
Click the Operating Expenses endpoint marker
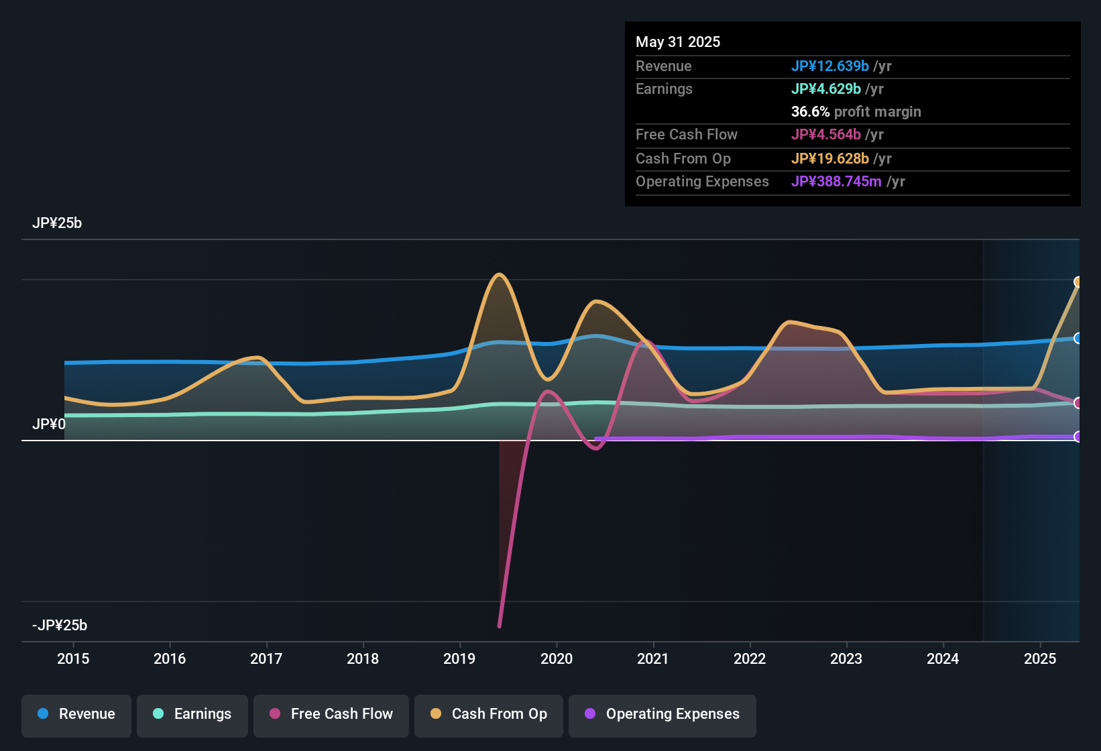(x=1078, y=437)
